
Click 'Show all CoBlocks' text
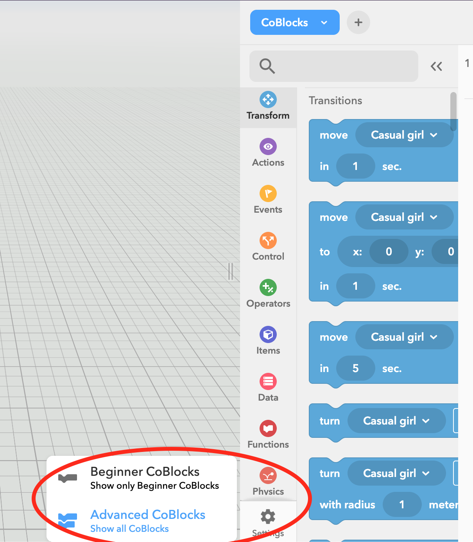pos(129,529)
